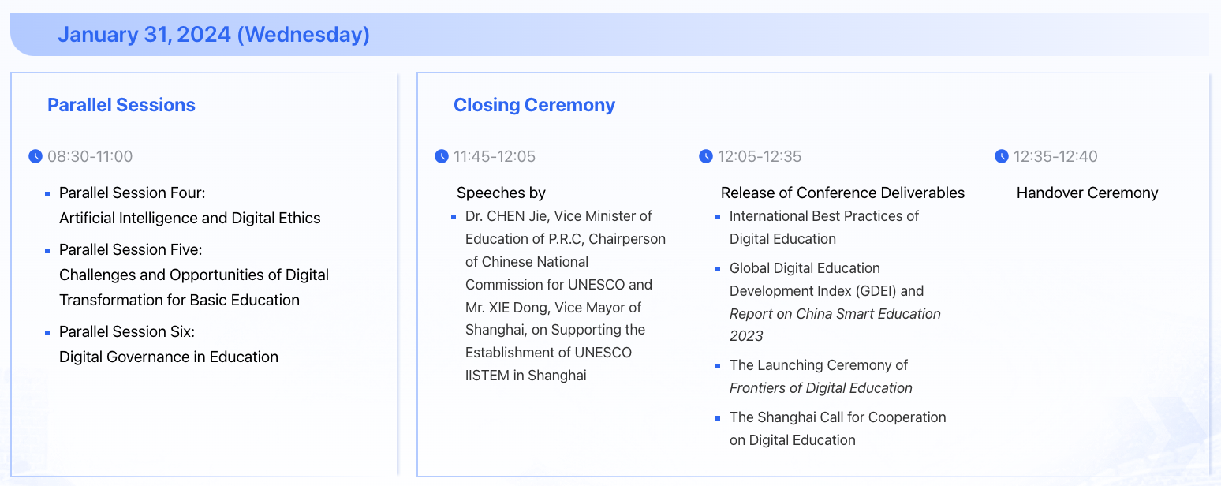Click the clock icon beside 12:05-12:35
Viewport: 1221px width, 486px height.
706,156
